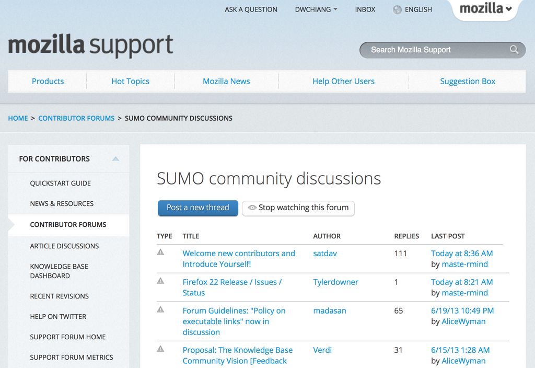535x368 pixels.
Task: Click SUMO community discussions page heading
Action: [269, 179]
